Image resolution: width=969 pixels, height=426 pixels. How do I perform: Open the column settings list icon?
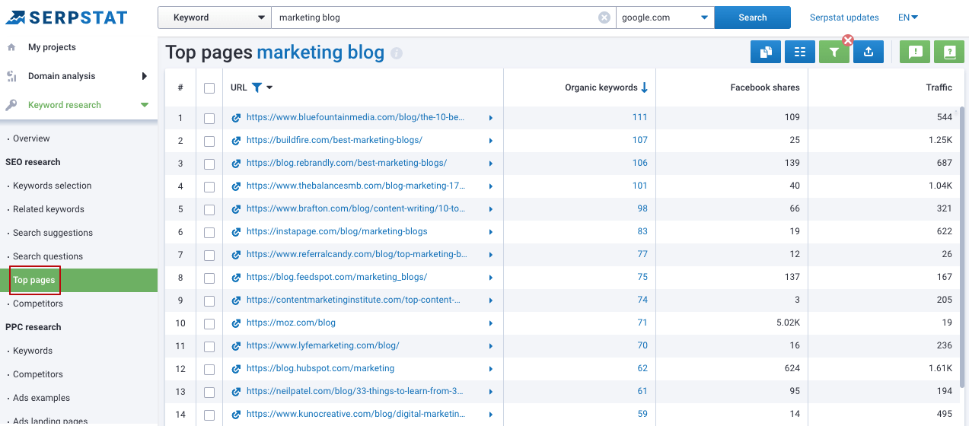pos(800,52)
